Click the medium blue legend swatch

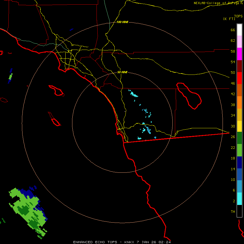coord(239,174)
